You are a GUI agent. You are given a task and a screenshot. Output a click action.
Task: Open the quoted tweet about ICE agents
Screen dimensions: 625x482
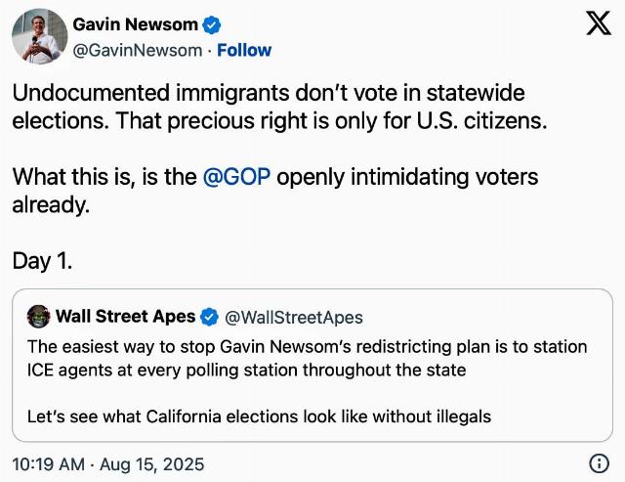[x=312, y=365]
